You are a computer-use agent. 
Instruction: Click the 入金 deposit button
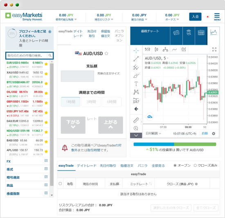(x=195, y=17)
